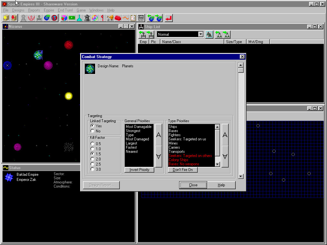
Task: Click the spy in hat intelligence icon
Action: click(x=87, y=18)
